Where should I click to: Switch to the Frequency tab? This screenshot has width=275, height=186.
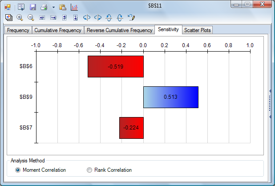pyautogui.click(x=18, y=30)
